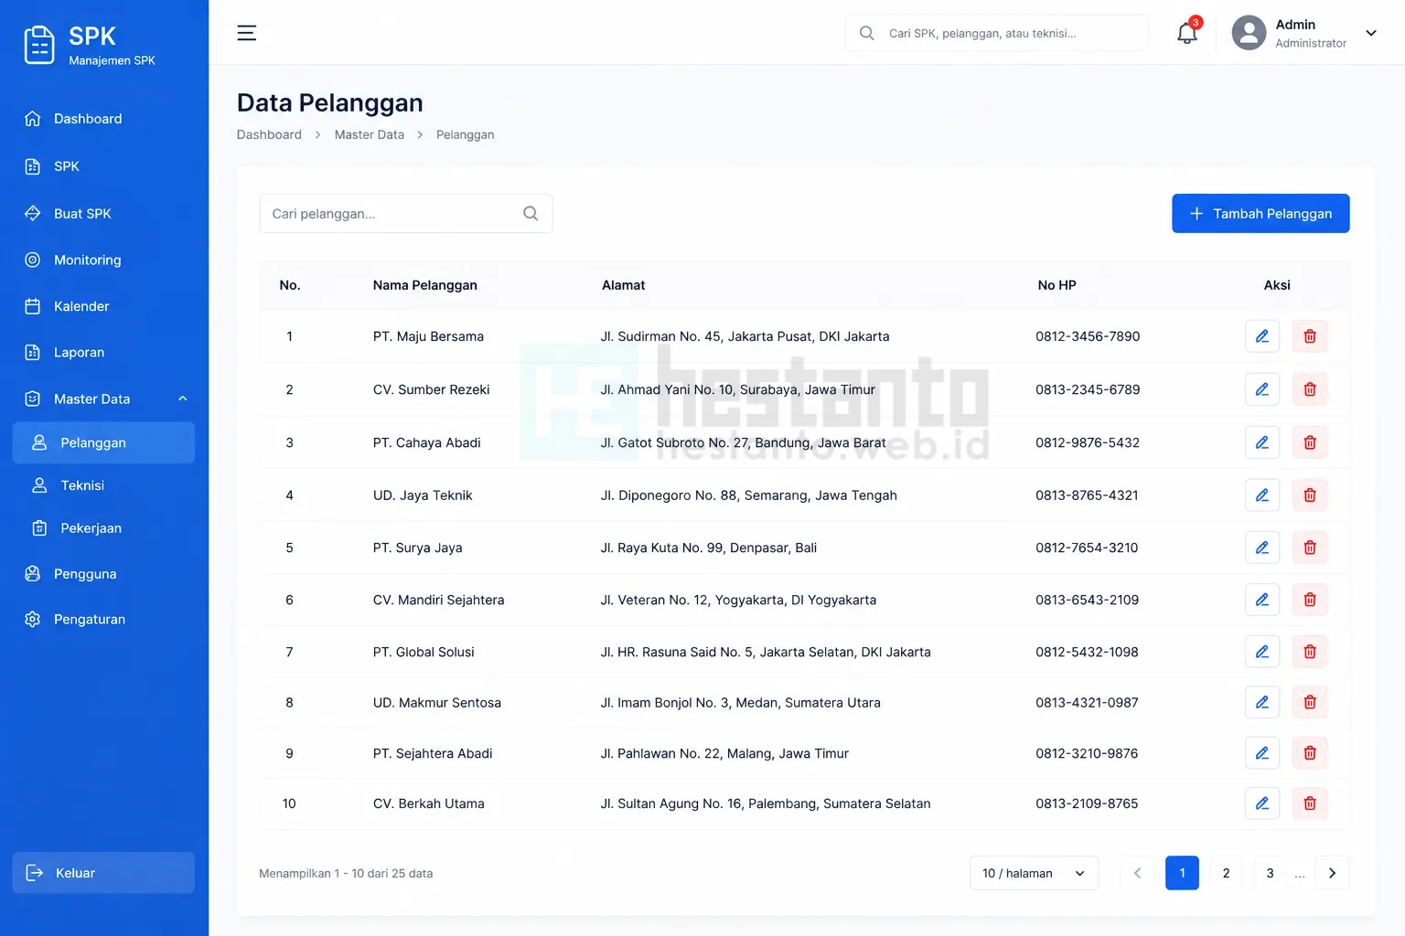Edit CV. Mandiri Sejahtera row
Viewport: 1405px width, 936px height.
point(1262,600)
